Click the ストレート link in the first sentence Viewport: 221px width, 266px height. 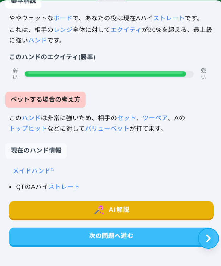[169, 18]
